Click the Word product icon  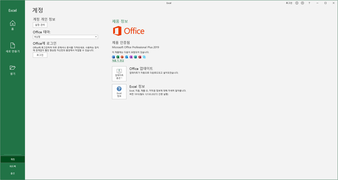coord(114,57)
